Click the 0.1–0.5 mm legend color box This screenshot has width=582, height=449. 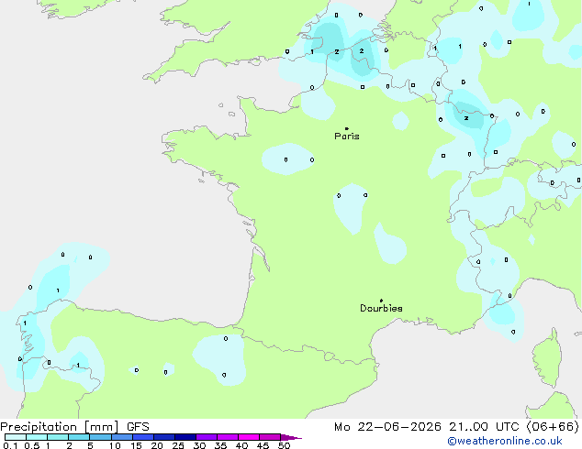click(16, 437)
